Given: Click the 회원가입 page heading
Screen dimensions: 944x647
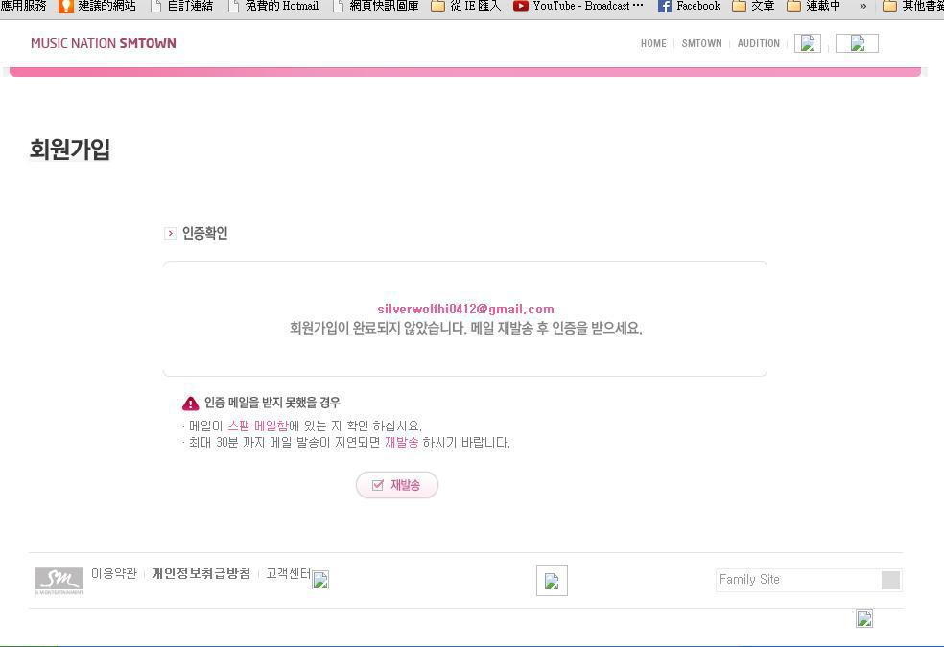Looking at the screenshot, I should click(70, 150).
